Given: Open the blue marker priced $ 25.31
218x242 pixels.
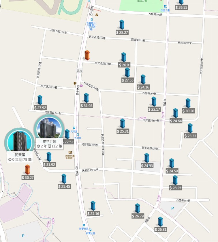Looking at the screenshot, I should point(123,124).
